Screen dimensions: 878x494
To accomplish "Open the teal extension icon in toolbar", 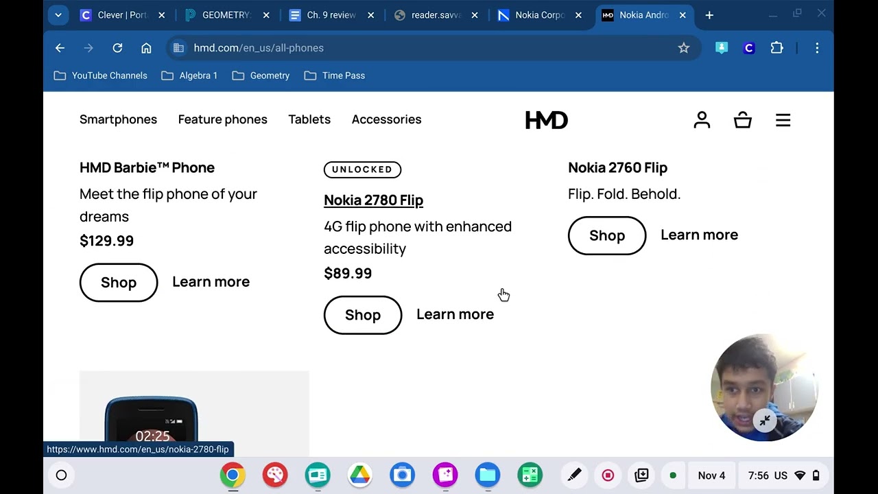I will click(x=722, y=48).
